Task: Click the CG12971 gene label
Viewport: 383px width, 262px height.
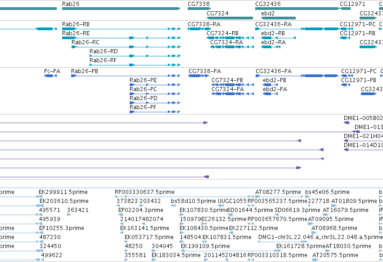Action: coord(352,4)
